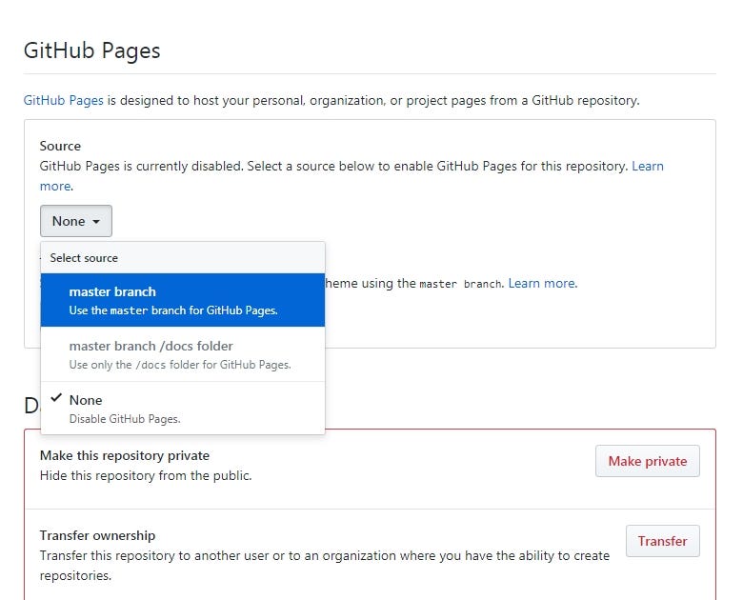
Task: Click the 'Transfer ownership' heading text
Action: [97, 535]
